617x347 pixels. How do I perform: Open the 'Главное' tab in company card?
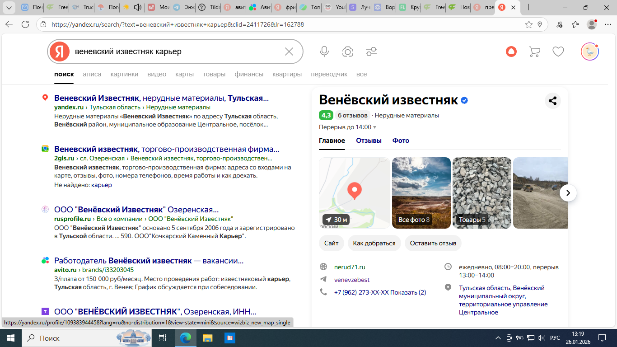click(x=332, y=141)
